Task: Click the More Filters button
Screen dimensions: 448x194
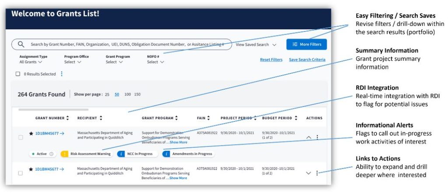Action: 306,45
